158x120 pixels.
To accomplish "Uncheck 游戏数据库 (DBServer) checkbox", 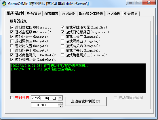I will coord(12,27).
